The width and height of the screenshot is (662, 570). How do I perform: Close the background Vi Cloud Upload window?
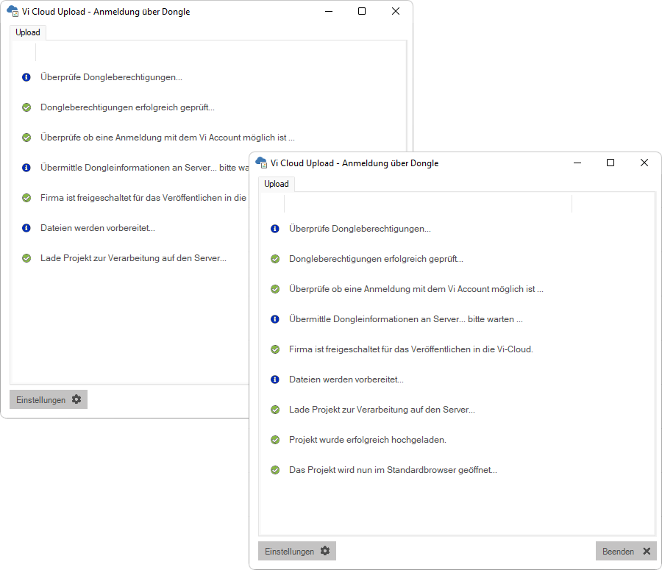tap(396, 11)
